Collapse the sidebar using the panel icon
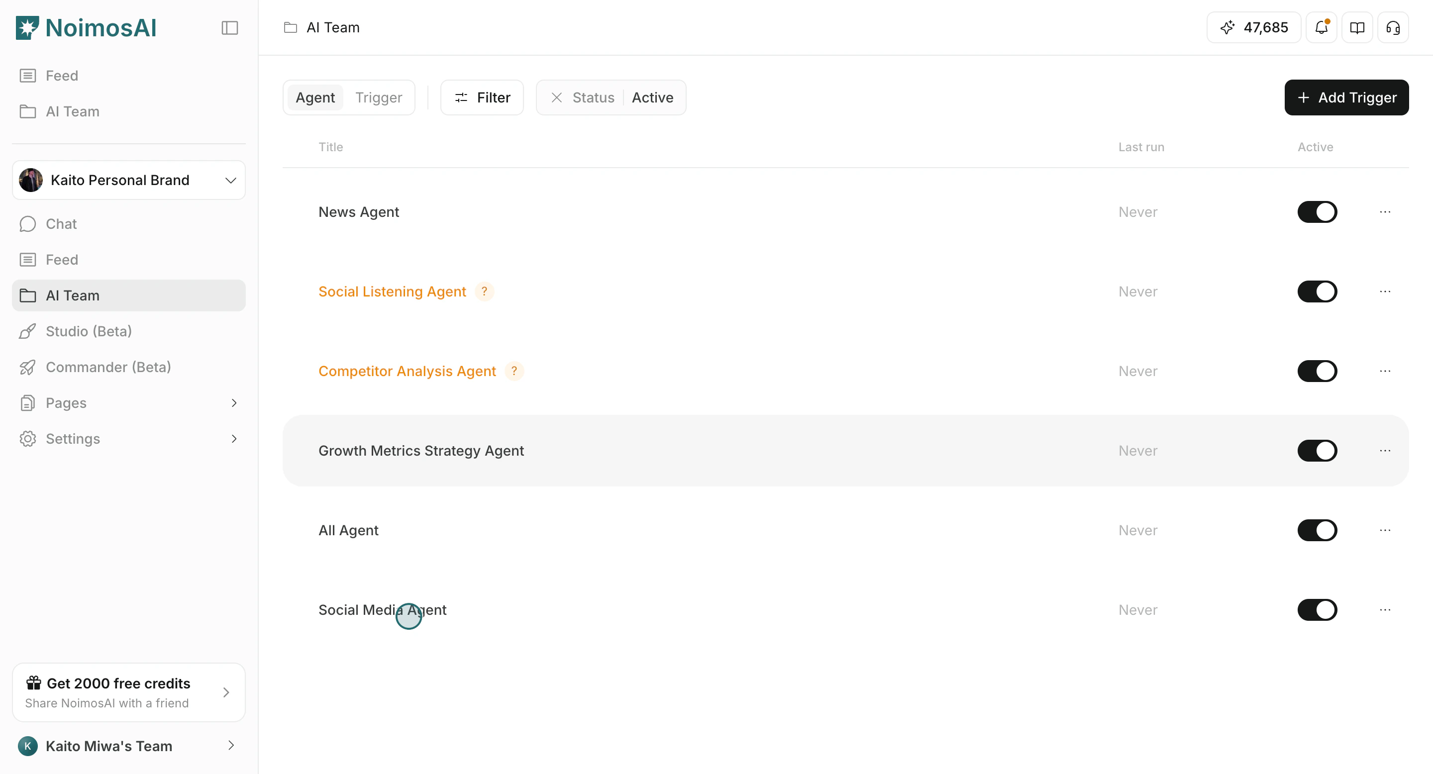Viewport: 1433px width, 774px height. 229,28
